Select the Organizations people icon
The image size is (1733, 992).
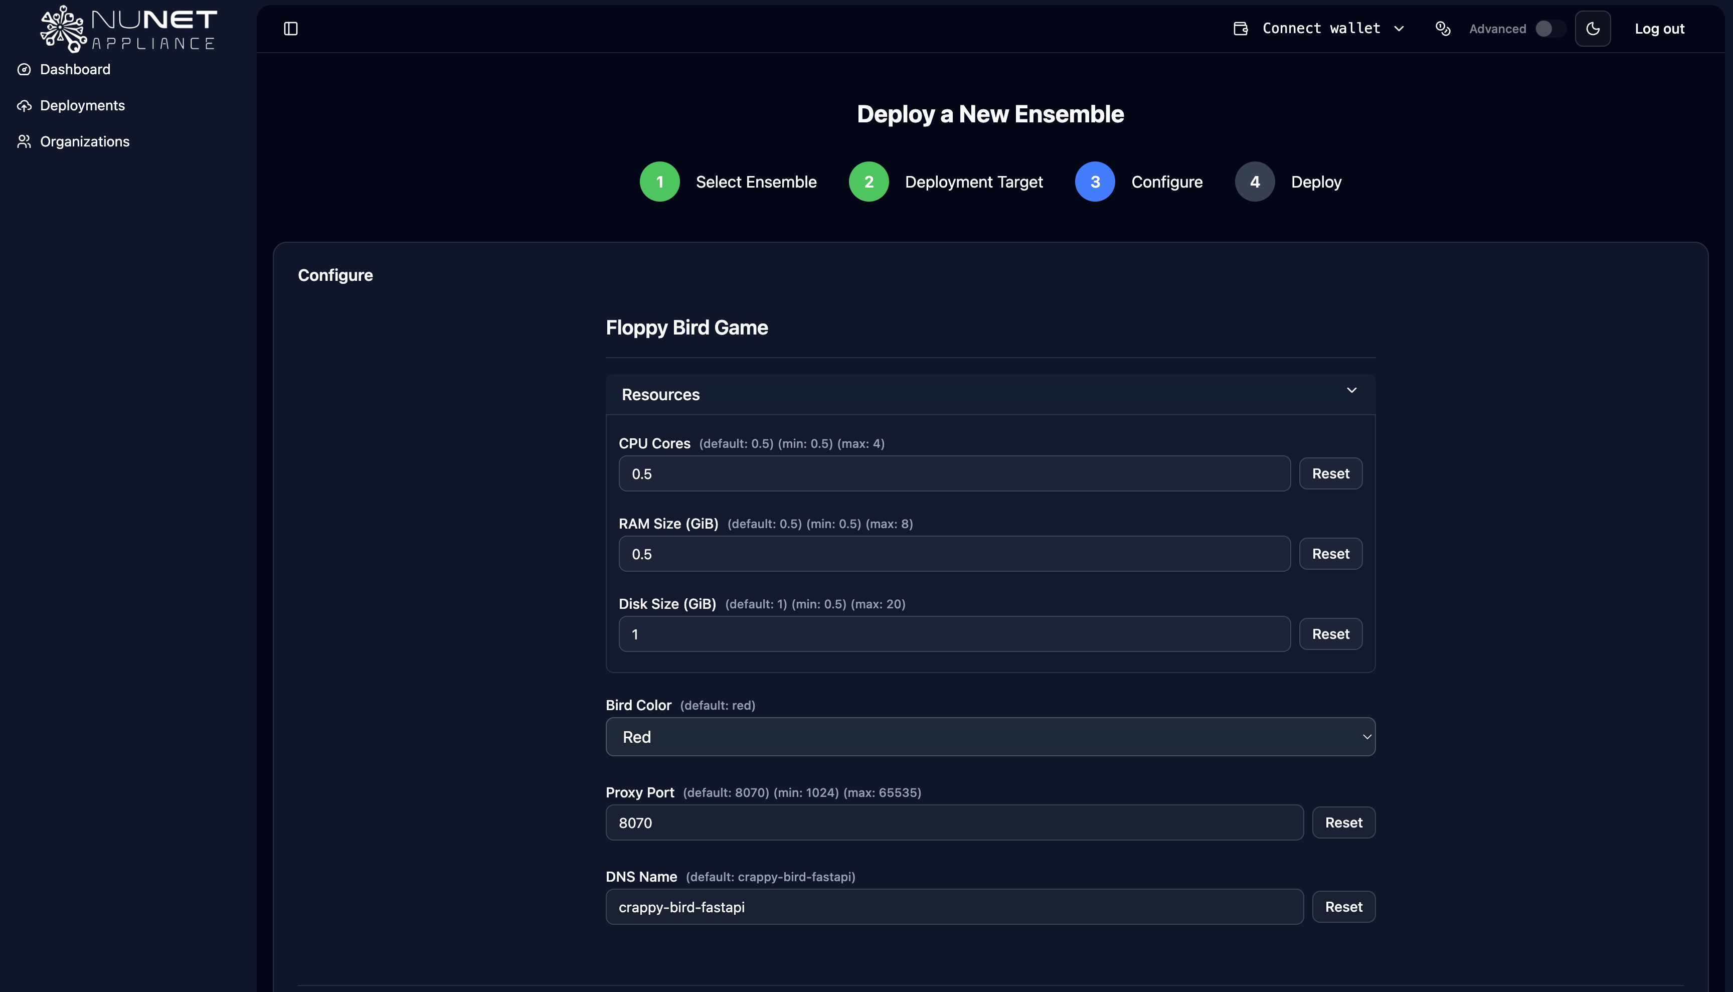(24, 141)
